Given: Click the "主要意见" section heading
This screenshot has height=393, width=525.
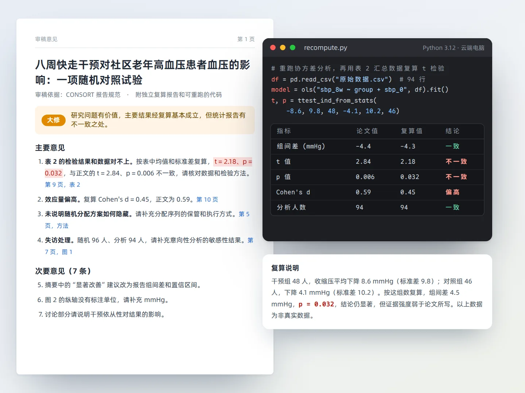Looking at the screenshot, I should click(50, 148).
